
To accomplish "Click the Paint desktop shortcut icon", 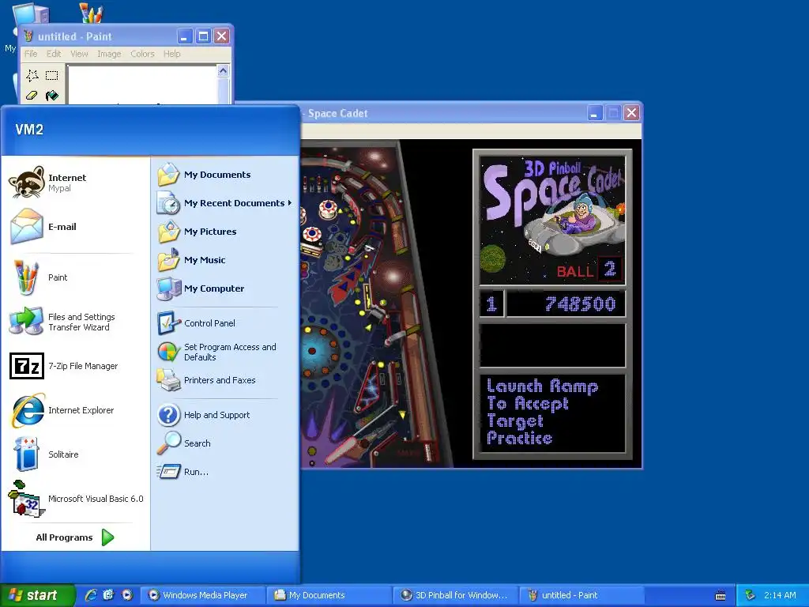I will (x=92, y=13).
